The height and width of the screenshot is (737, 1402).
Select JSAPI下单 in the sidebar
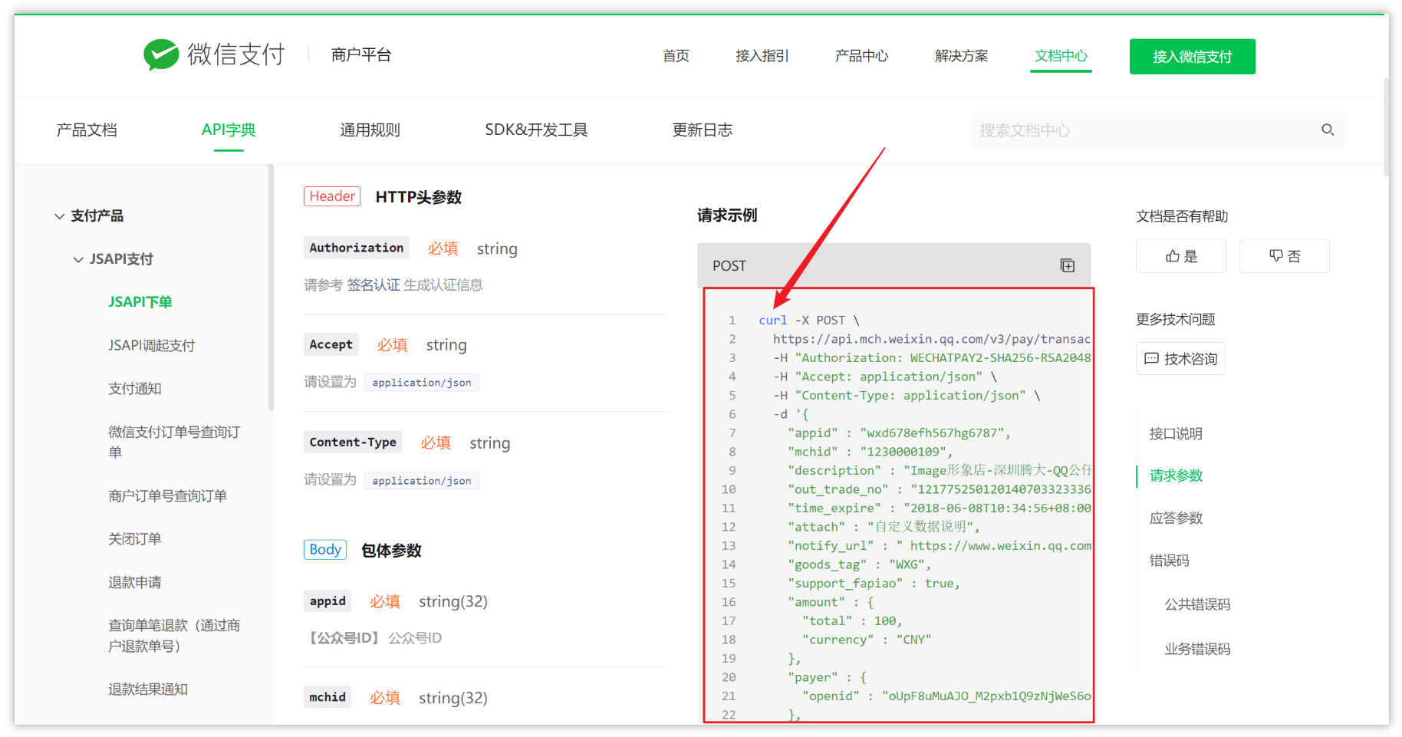point(140,302)
